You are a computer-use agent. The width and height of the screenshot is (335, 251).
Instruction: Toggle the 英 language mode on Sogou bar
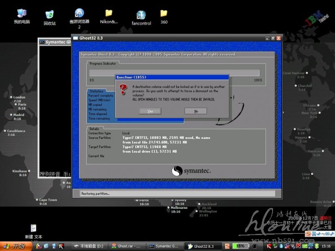(313, 234)
